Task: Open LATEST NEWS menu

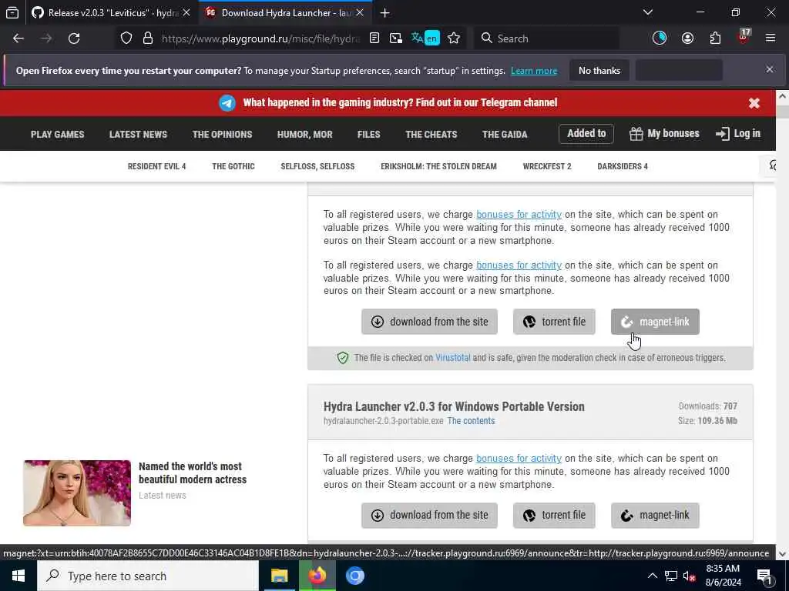Action: click(x=138, y=134)
